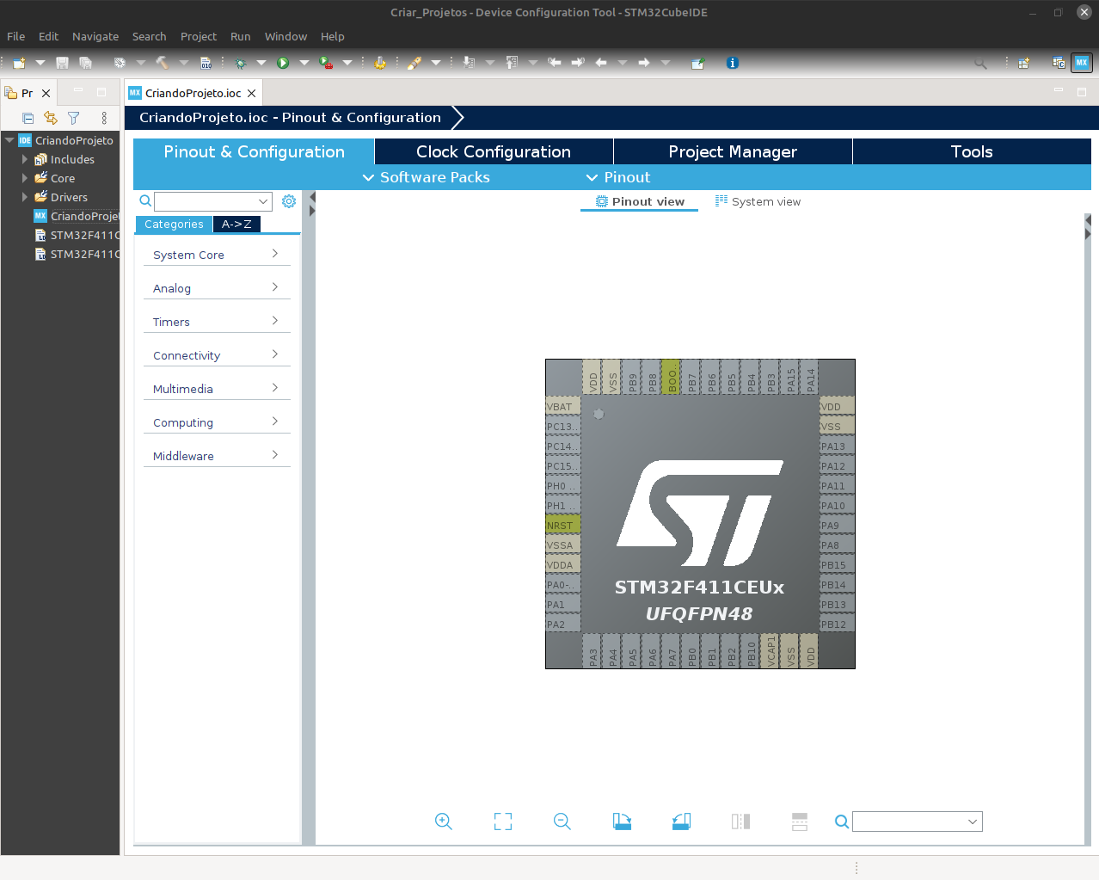The height and width of the screenshot is (880, 1099).
Task: Select the A->Z sorting tab
Action: pos(236,224)
